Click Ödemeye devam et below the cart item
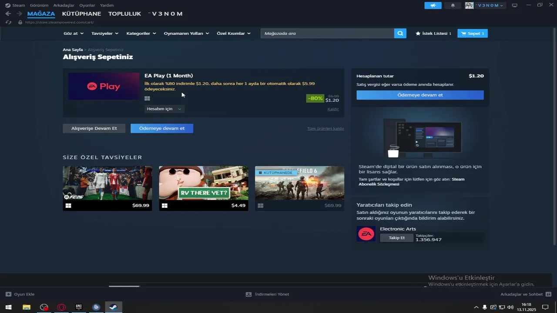This screenshot has width=557, height=313. pyautogui.click(x=162, y=128)
